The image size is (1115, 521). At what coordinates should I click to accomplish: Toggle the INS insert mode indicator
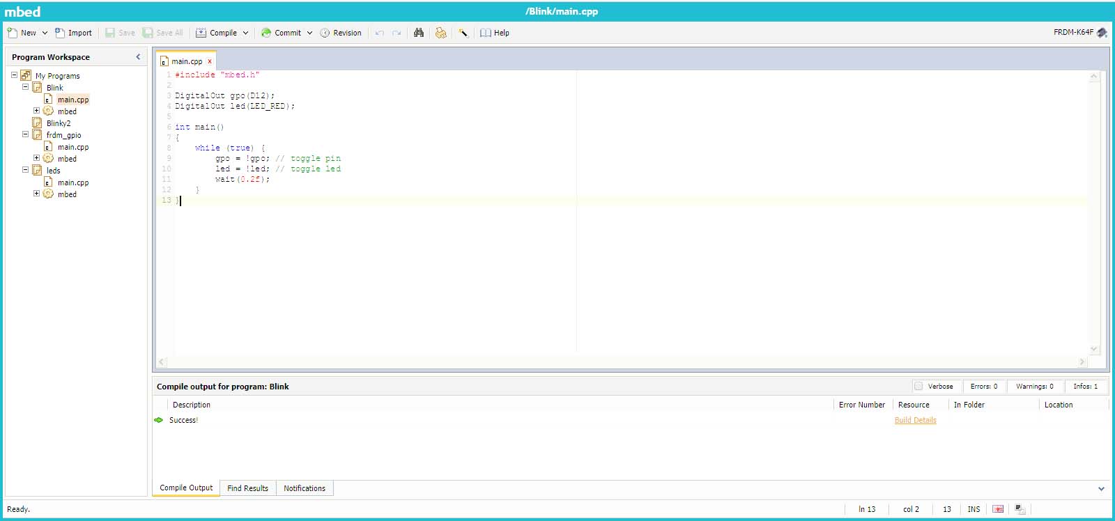(974, 509)
